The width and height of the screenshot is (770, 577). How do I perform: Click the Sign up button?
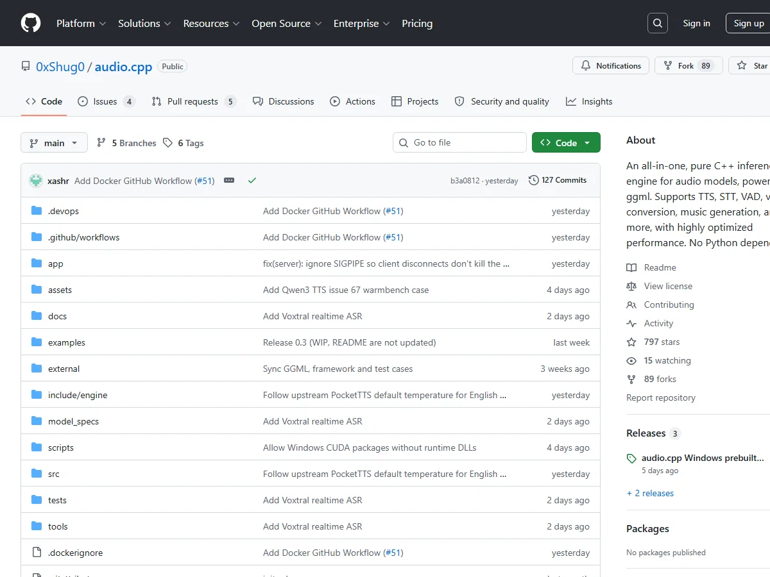(x=749, y=23)
